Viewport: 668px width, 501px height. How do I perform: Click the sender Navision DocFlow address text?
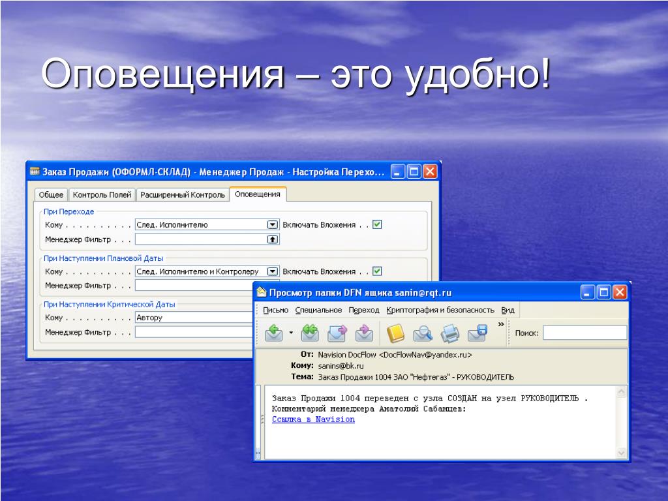(x=395, y=354)
